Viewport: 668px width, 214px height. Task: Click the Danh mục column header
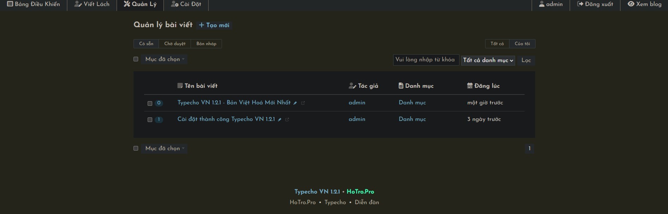click(416, 86)
